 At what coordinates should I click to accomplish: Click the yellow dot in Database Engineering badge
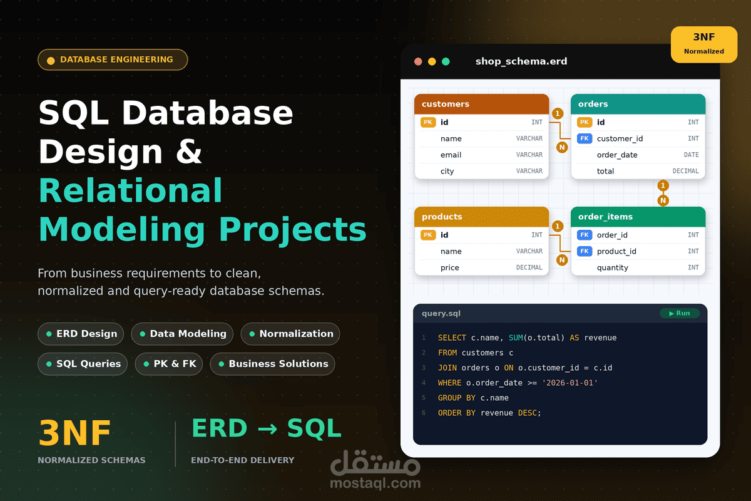tap(51, 60)
